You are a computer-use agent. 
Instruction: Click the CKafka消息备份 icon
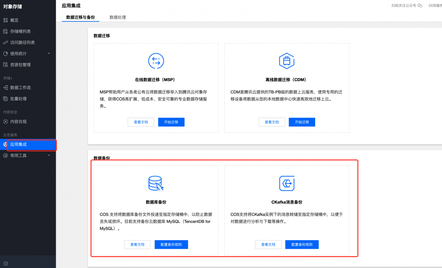tap(286, 183)
